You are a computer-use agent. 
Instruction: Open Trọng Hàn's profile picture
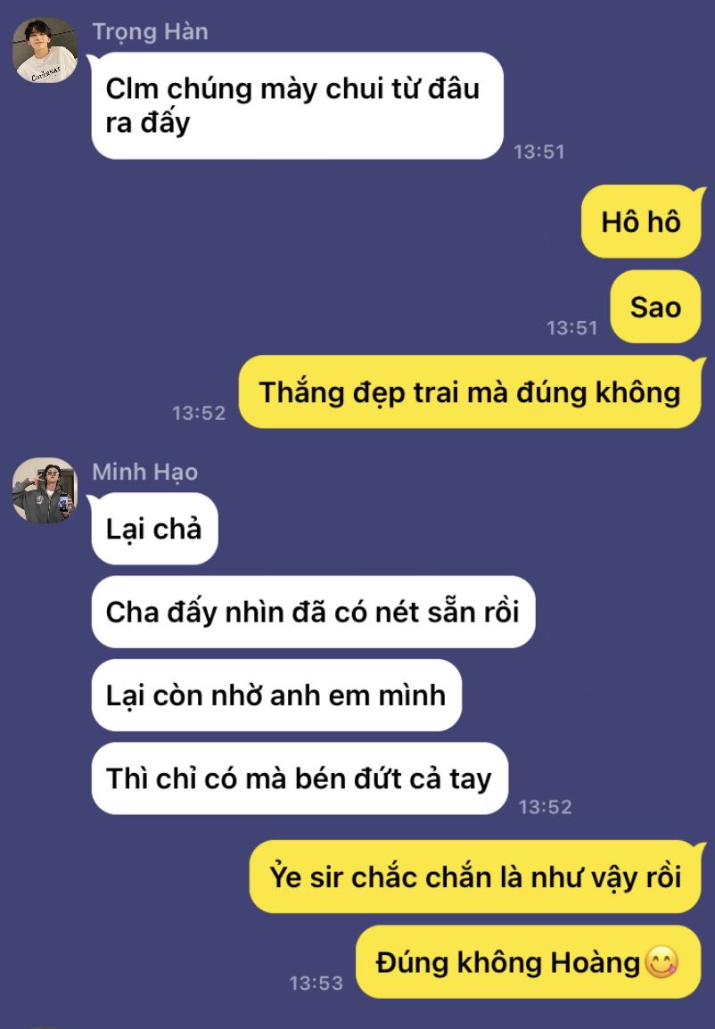[x=45, y=50]
